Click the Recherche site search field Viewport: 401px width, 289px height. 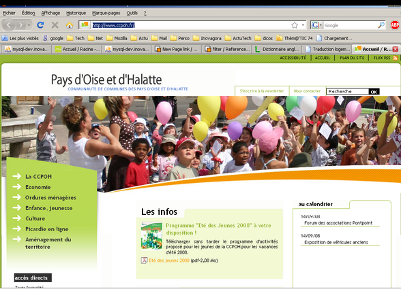point(347,91)
